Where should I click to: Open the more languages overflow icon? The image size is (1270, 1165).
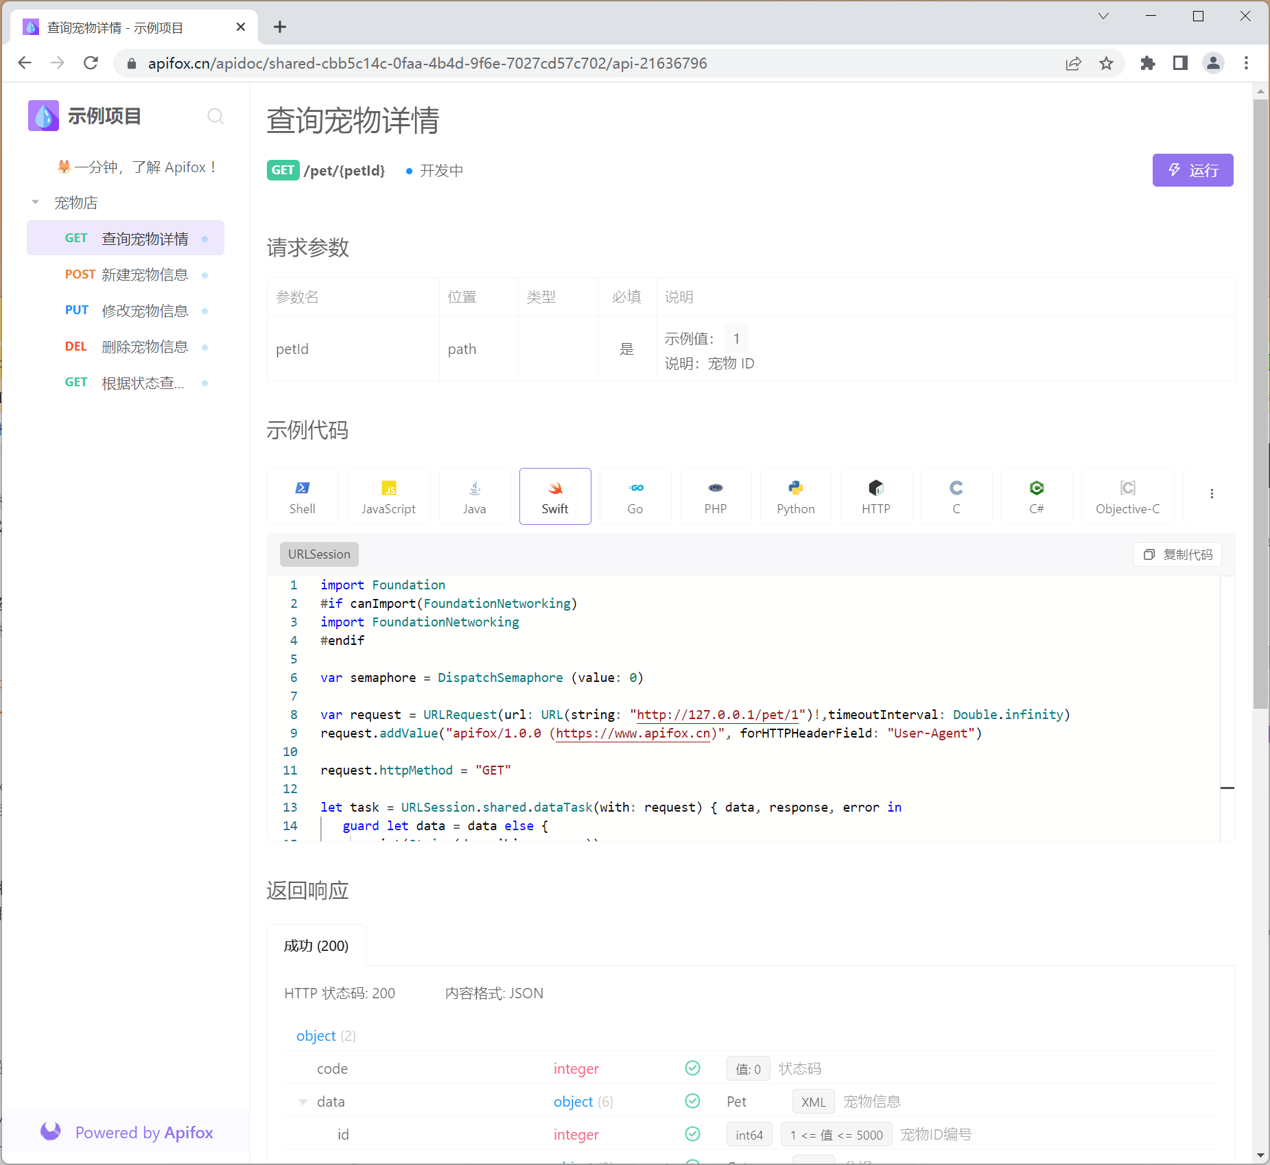[x=1212, y=493]
